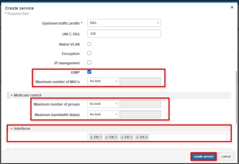Screen dimensions: 239x164
Task: Close the Create service dialog
Action: pos(232,7)
